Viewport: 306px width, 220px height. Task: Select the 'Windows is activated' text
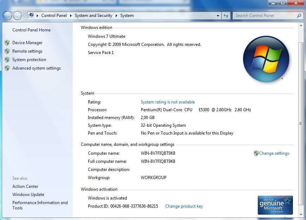tap(107, 198)
